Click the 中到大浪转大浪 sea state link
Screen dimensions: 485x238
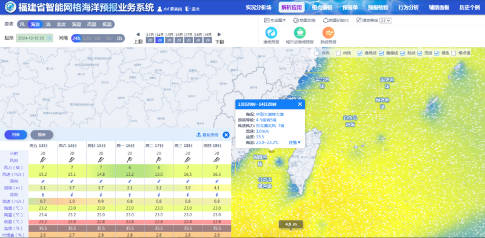[270, 114]
